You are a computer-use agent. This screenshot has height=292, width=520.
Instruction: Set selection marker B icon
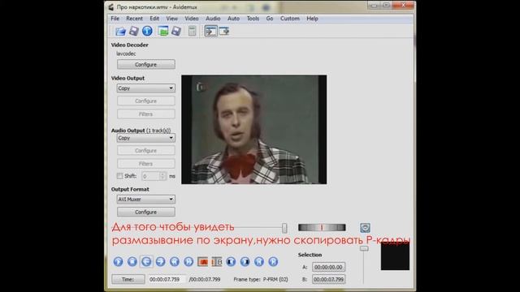[x=217, y=262]
